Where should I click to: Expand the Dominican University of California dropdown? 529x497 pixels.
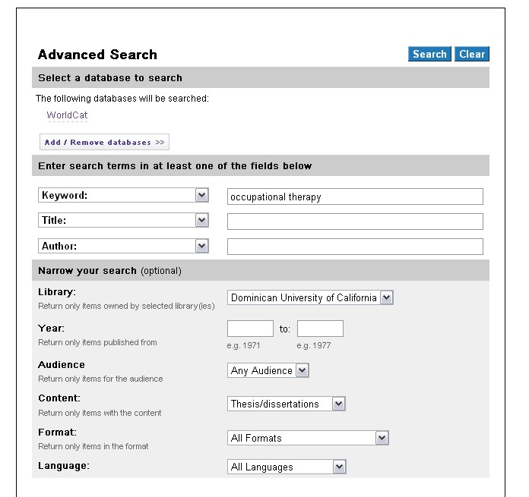click(310, 297)
